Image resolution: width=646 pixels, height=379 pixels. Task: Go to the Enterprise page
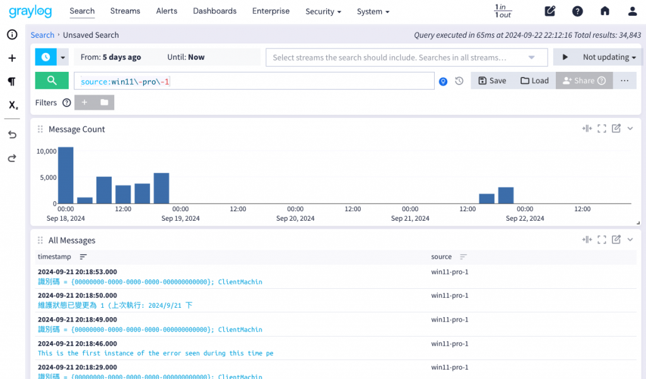coord(271,11)
